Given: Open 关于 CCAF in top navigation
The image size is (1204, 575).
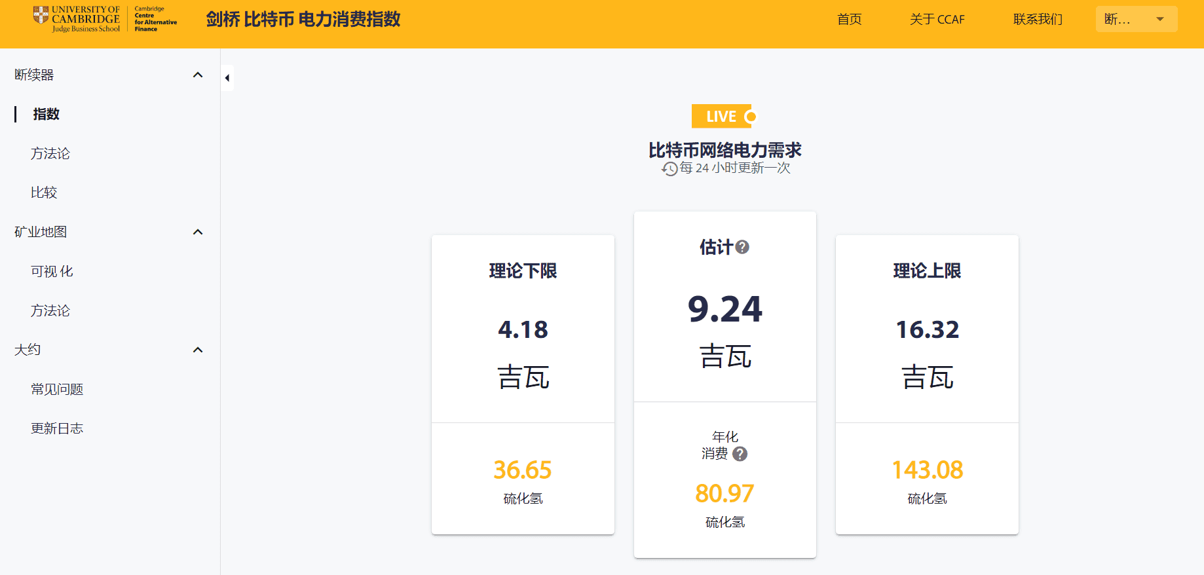Looking at the screenshot, I should pyautogui.click(x=937, y=20).
